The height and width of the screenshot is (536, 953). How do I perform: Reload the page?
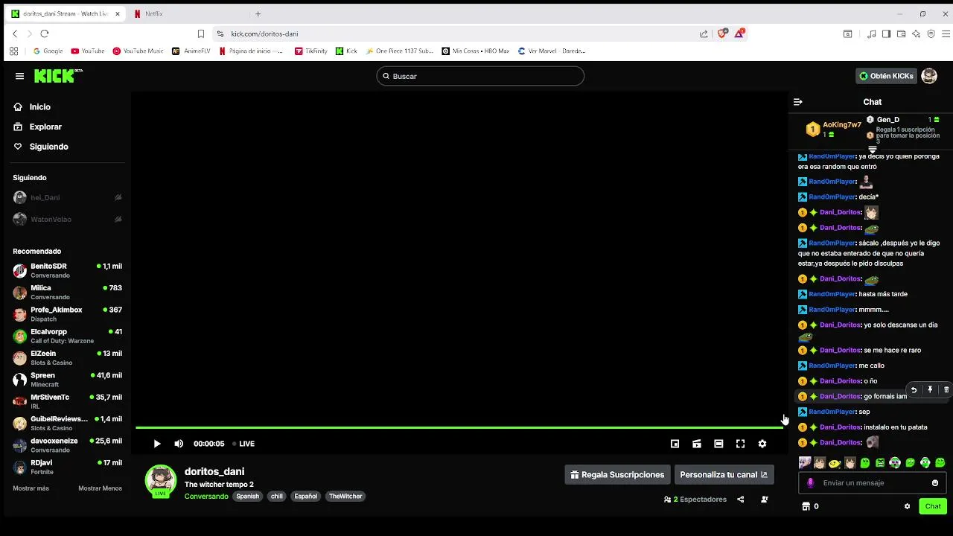pos(45,33)
